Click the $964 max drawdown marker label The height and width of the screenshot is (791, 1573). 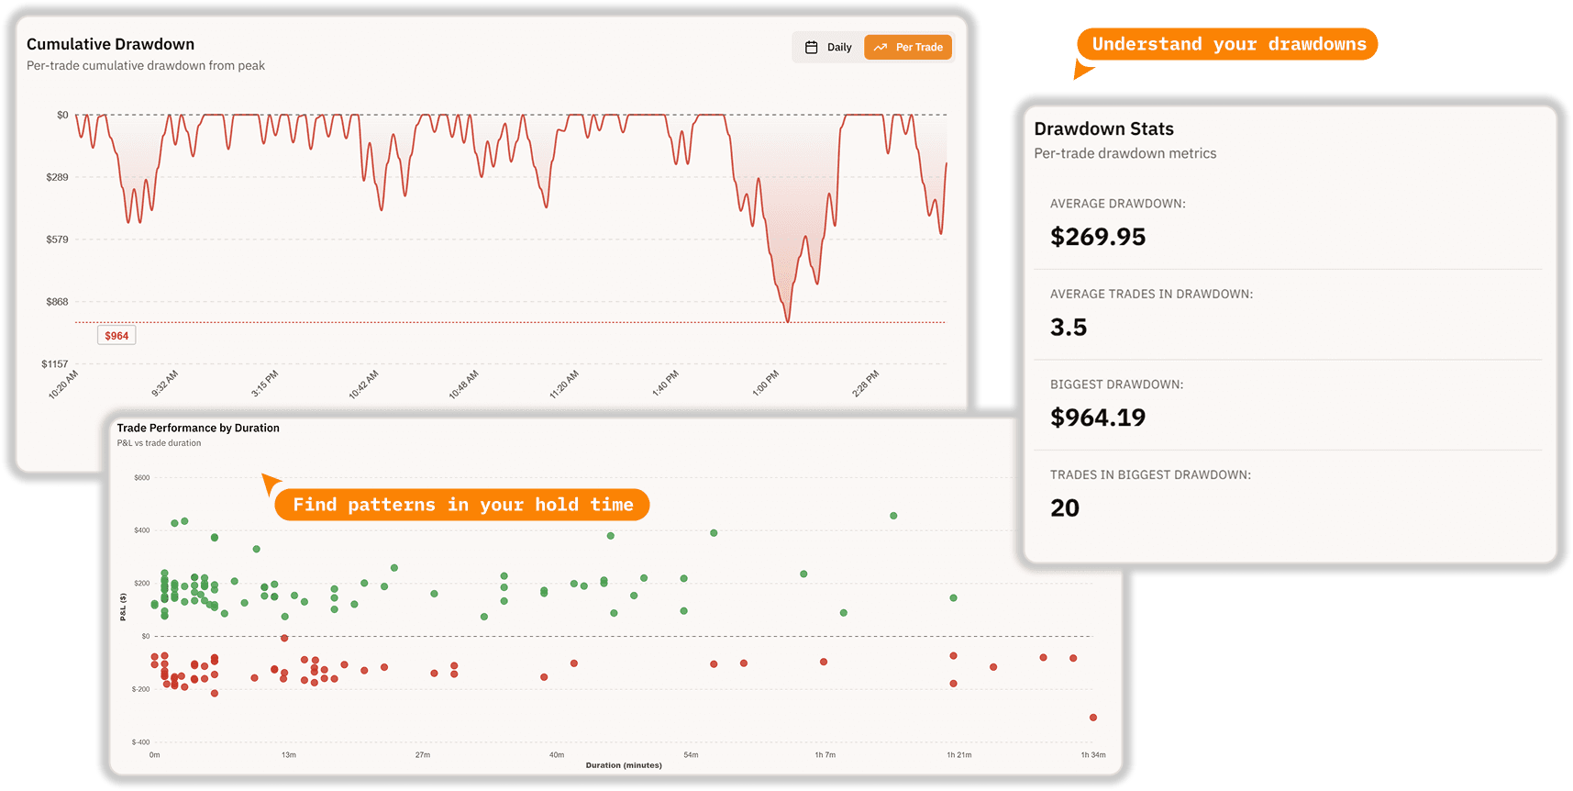pos(116,336)
